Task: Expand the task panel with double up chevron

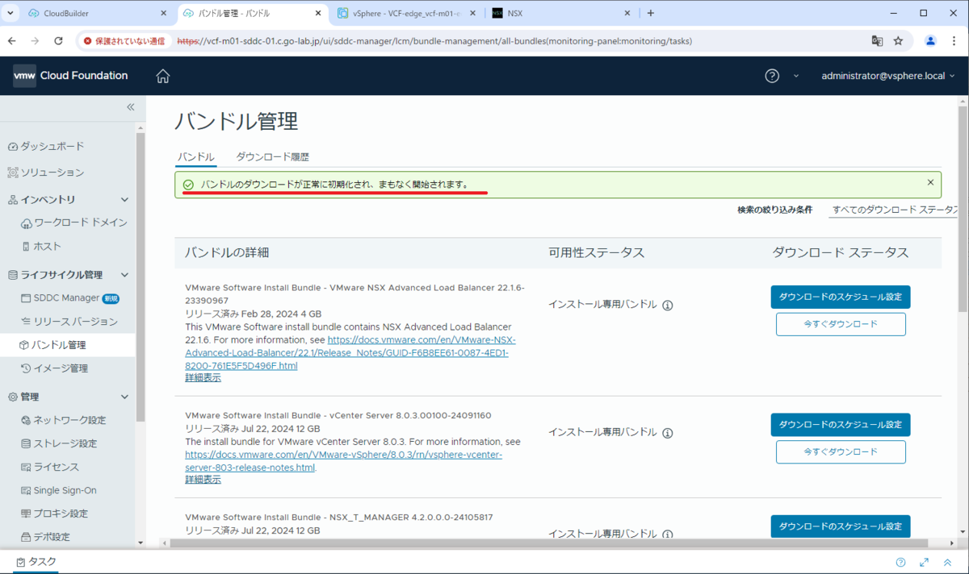Action: coord(947,563)
